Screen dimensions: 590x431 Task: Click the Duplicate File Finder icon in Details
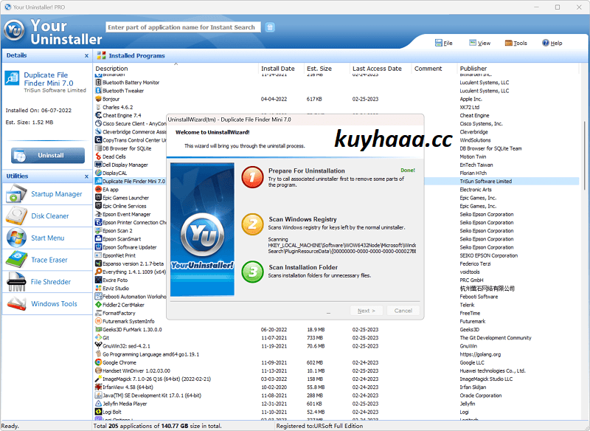coord(12,78)
